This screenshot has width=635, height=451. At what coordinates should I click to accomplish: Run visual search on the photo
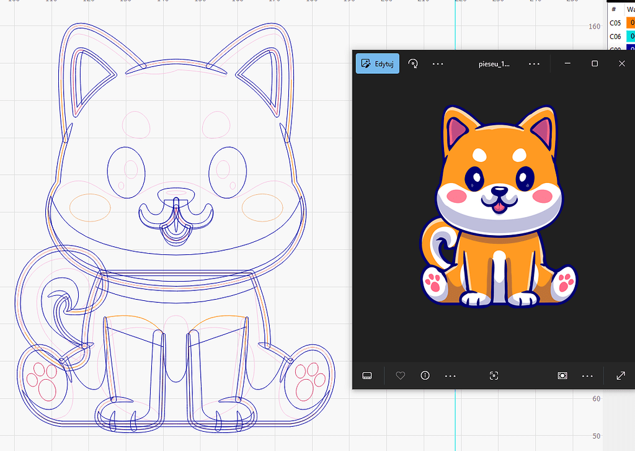(x=494, y=376)
